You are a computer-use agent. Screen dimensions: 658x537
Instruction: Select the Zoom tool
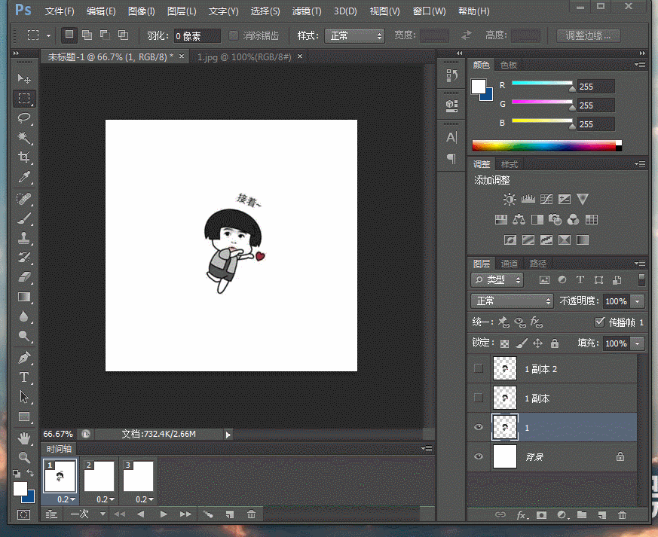[24, 457]
